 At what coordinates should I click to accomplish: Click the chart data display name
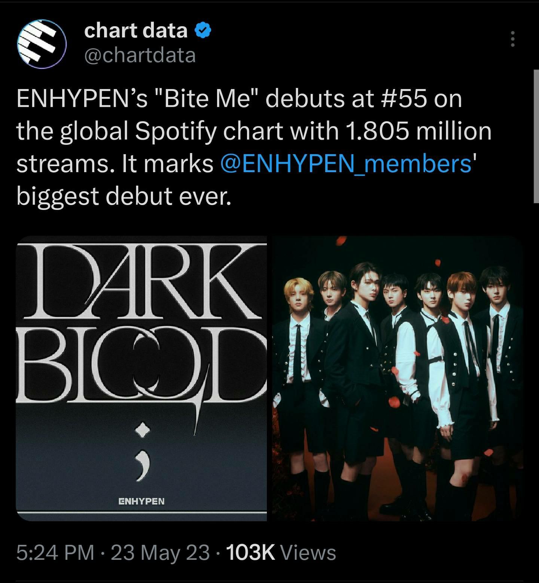coord(136,30)
